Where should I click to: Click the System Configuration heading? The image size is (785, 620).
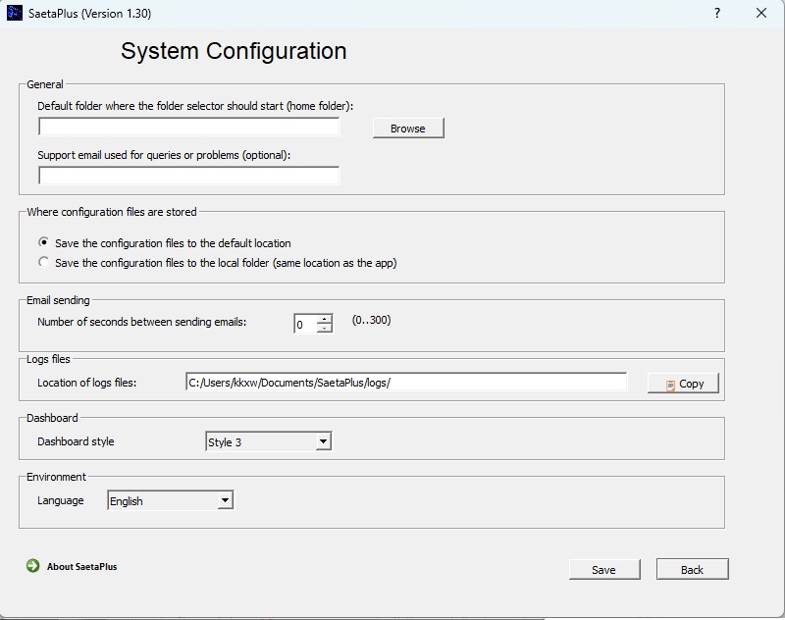click(x=234, y=51)
